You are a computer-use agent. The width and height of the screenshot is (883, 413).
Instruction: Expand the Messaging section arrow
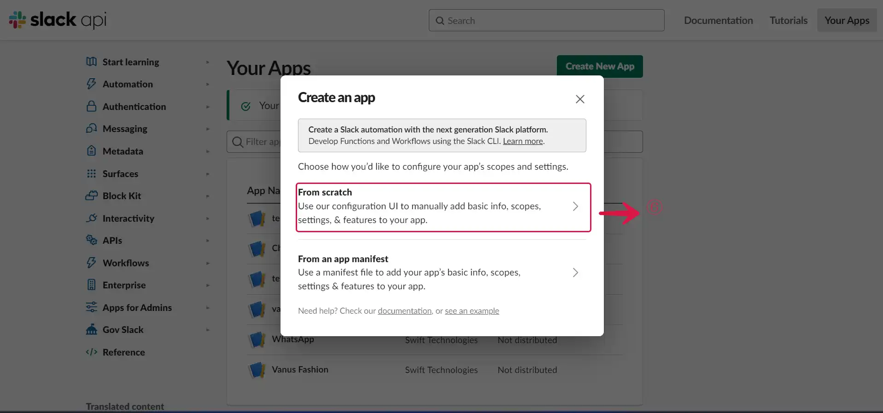click(x=208, y=129)
